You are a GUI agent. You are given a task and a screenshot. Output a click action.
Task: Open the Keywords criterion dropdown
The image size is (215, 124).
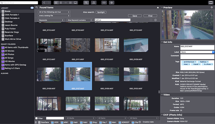pos(51,20)
